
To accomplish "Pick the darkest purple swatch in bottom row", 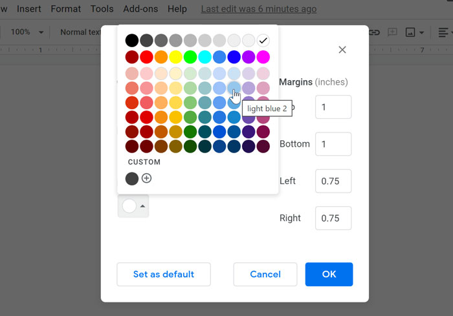I will point(249,146).
